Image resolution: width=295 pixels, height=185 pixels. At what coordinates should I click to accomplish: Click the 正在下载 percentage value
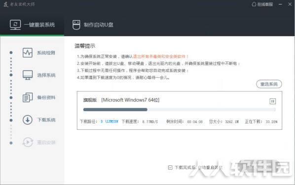click(x=271, y=122)
